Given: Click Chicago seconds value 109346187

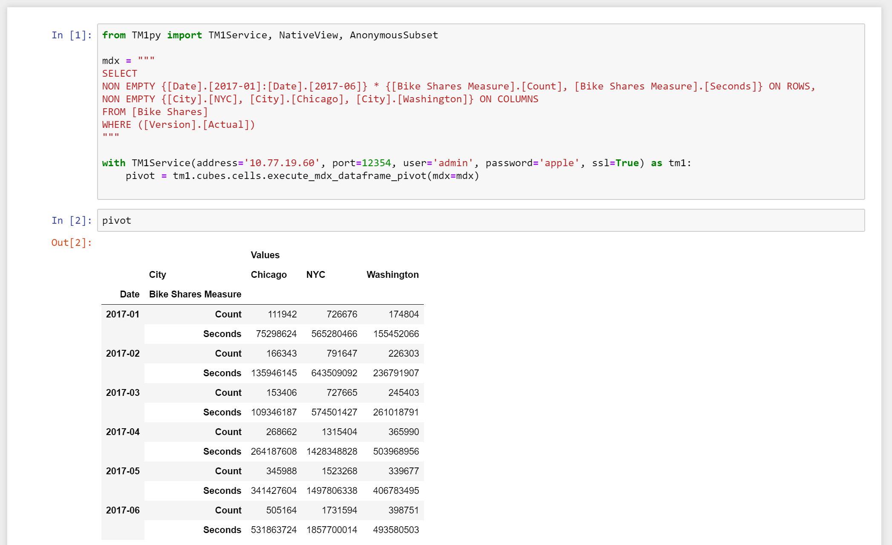Looking at the screenshot, I should 274,412.
